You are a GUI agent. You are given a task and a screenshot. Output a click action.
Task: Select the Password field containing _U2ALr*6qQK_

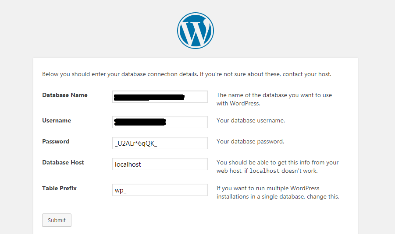point(160,143)
